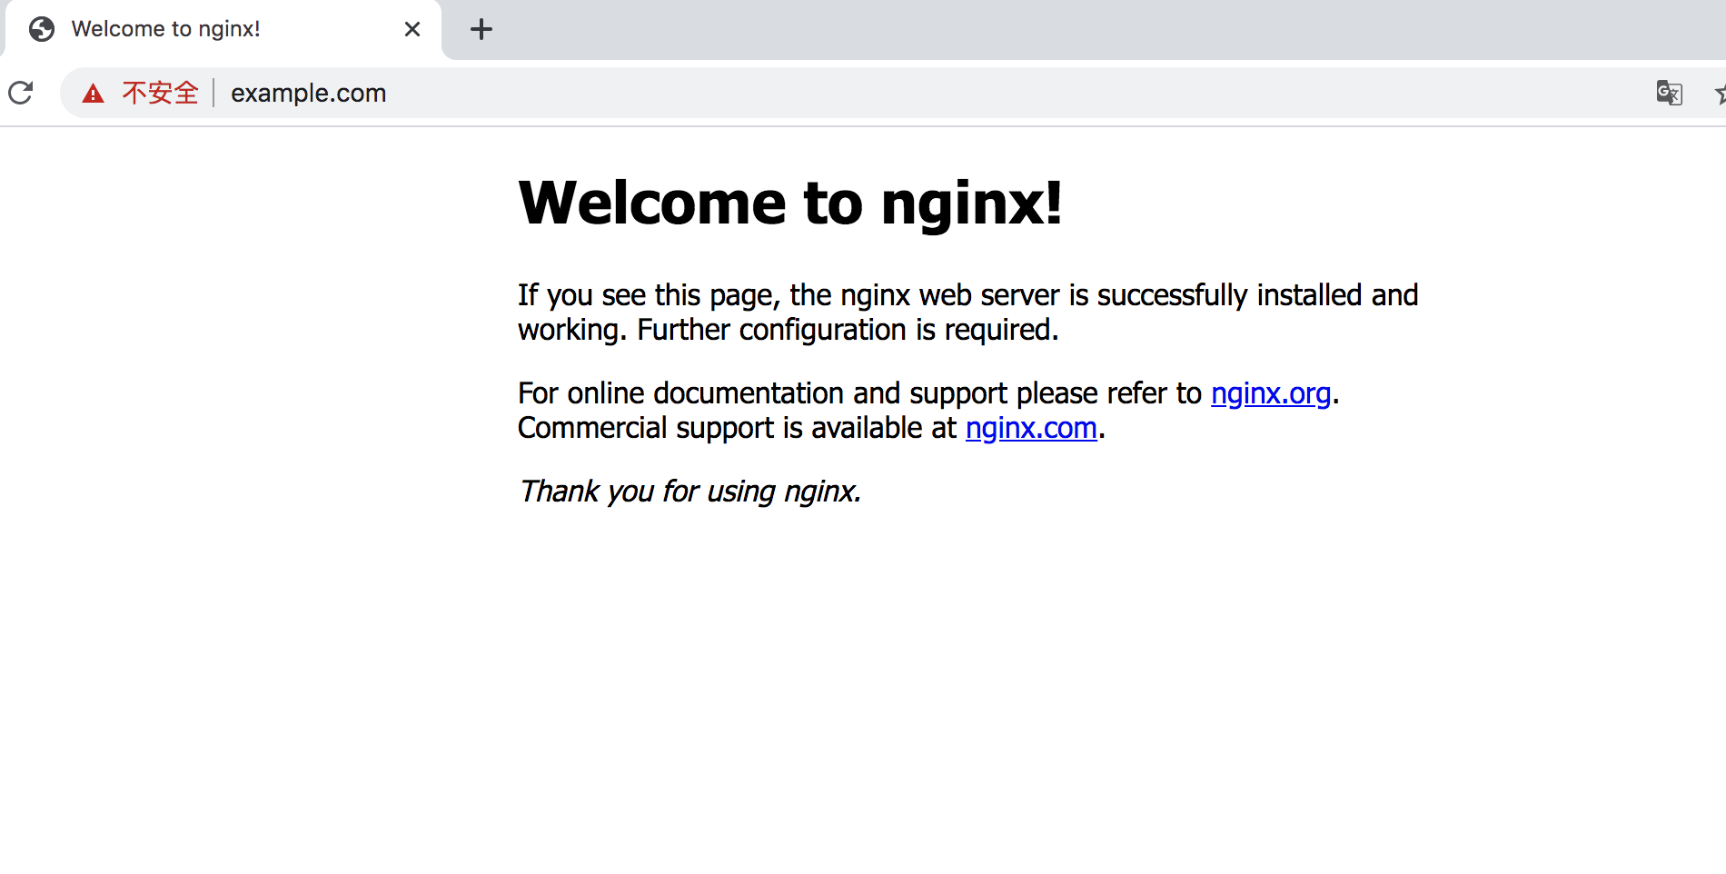Focus the address bar's empty middle area
The image size is (1726, 874).
(x=999, y=93)
